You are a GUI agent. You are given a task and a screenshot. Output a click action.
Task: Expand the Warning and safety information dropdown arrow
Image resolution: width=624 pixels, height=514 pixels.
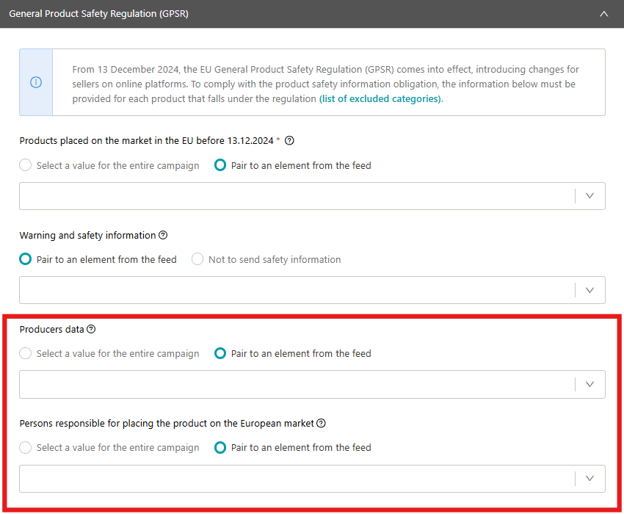[x=589, y=290]
